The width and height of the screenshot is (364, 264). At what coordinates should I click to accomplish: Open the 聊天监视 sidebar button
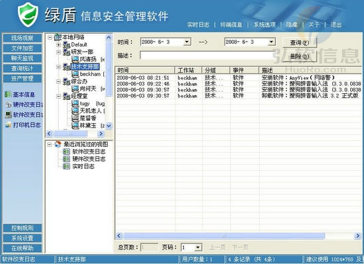click(23, 58)
